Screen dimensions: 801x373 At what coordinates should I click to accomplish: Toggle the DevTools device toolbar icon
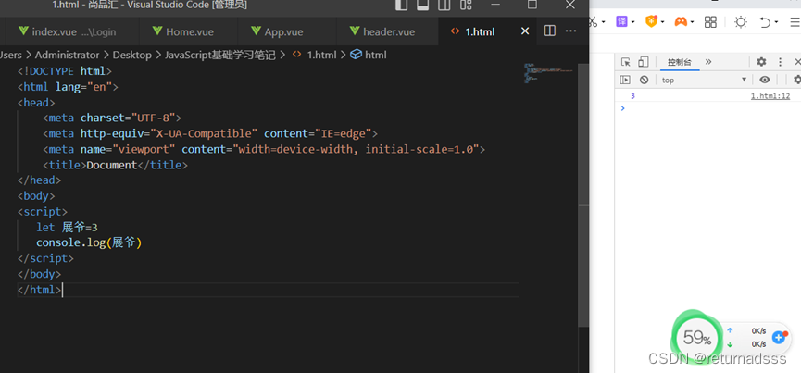[x=644, y=62]
